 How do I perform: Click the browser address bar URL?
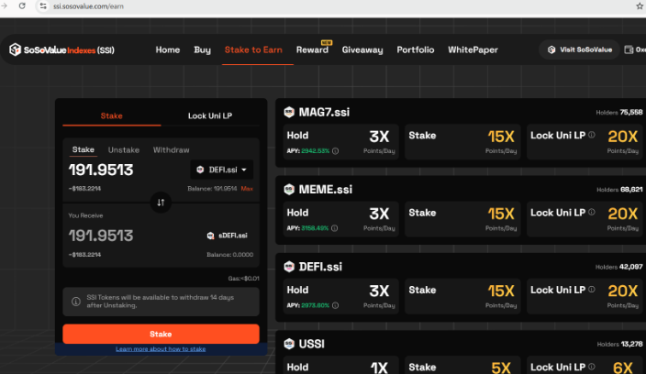88,6
